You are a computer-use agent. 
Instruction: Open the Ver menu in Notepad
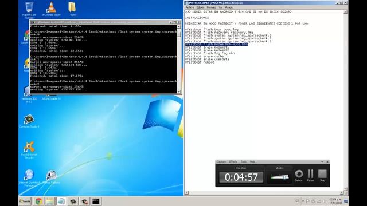(220, 7)
